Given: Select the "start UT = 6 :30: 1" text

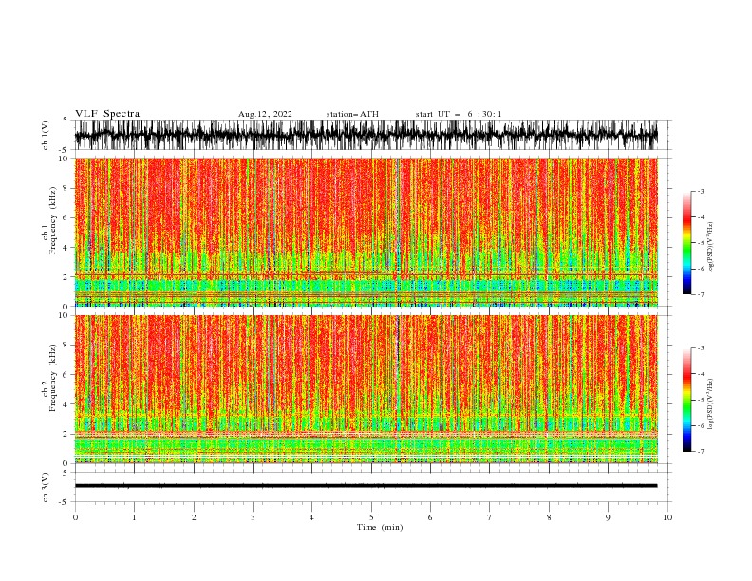Looking at the screenshot, I should click(x=459, y=114).
